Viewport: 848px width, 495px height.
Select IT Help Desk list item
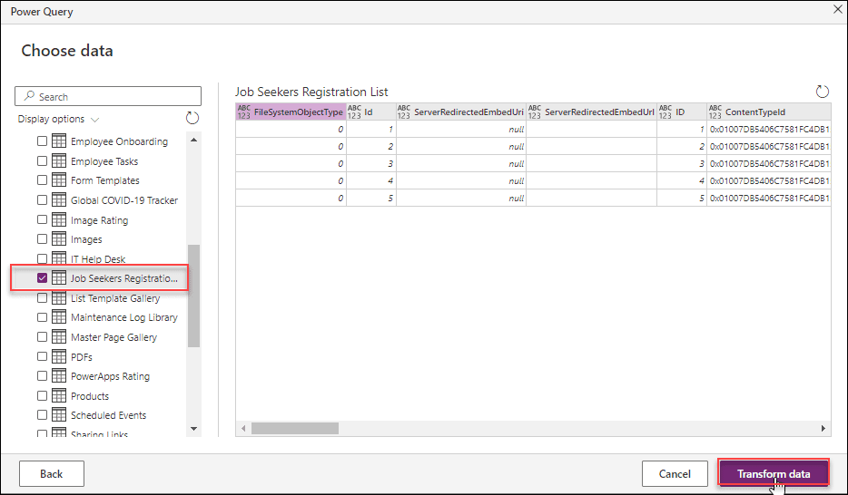[x=98, y=259]
